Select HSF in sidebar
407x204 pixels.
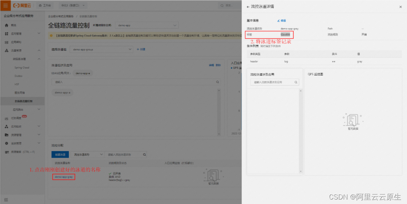[17, 85]
